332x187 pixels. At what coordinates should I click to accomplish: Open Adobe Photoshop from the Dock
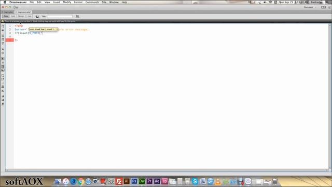(x=134, y=181)
